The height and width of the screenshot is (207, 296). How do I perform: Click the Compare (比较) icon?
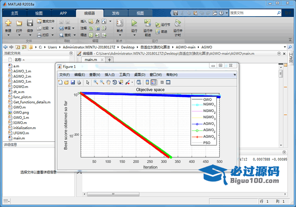pos(39,28)
